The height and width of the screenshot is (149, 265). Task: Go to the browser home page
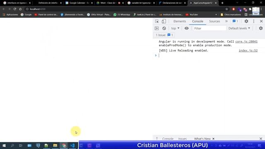point(20,9)
